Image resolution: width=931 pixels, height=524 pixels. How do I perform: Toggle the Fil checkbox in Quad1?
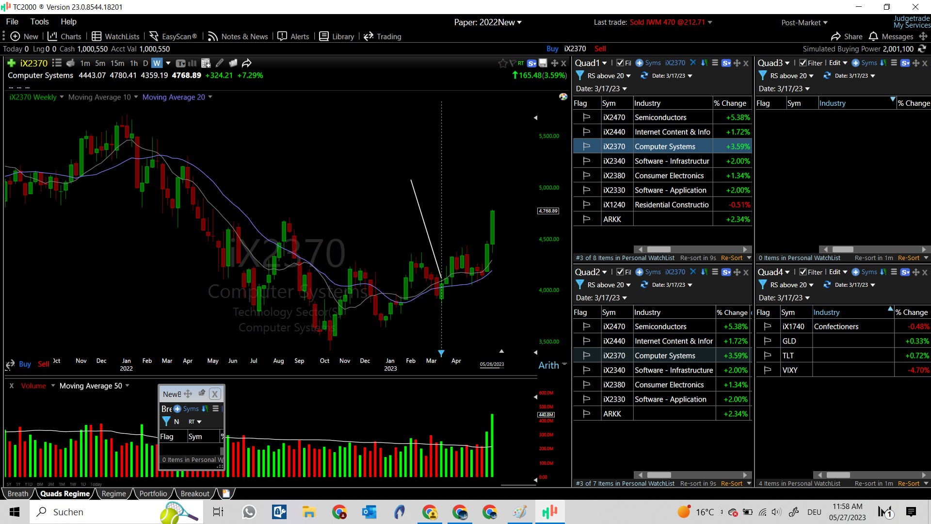pos(620,63)
